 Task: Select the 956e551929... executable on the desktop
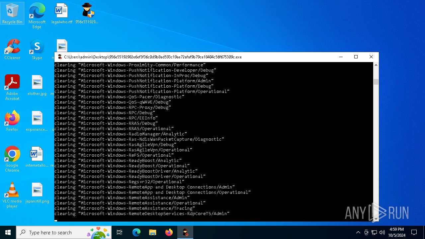coord(87,14)
